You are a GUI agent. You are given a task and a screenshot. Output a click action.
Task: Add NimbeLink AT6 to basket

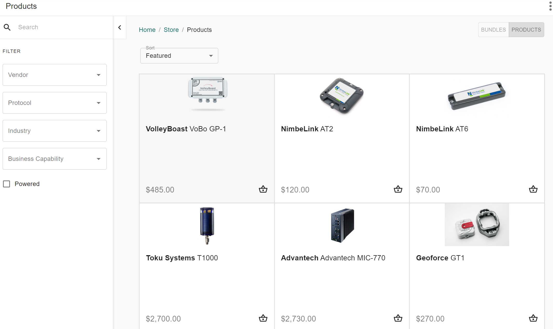(533, 189)
